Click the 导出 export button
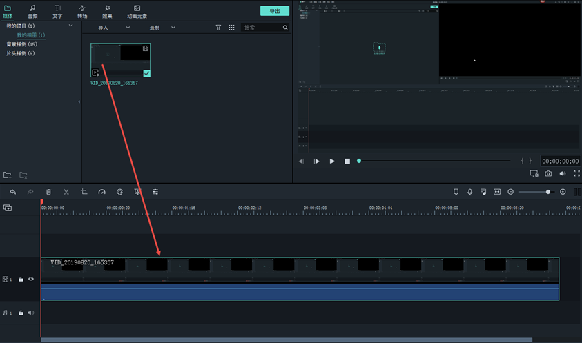 [x=275, y=11]
